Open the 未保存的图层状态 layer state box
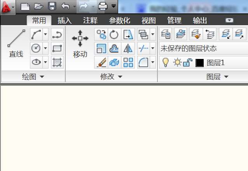 (203, 48)
